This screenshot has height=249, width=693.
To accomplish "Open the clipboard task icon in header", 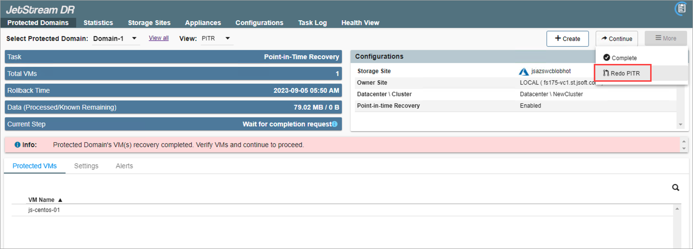I will coord(681,8).
